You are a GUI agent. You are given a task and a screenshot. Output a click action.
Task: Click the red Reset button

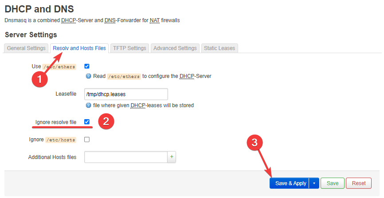(x=359, y=183)
